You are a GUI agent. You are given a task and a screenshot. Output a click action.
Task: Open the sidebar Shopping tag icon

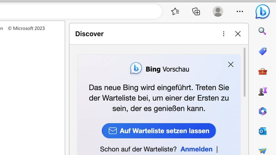click(262, 51)
